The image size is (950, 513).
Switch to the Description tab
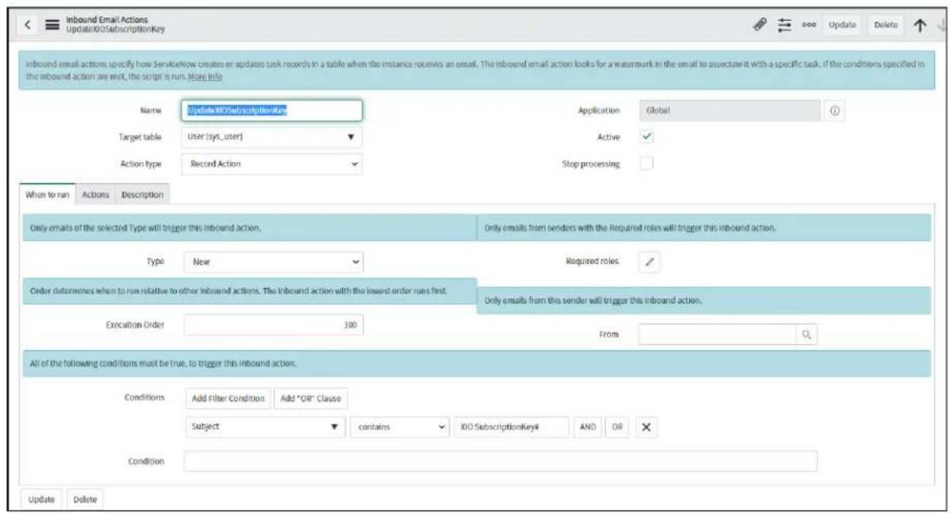click(142, 194)
